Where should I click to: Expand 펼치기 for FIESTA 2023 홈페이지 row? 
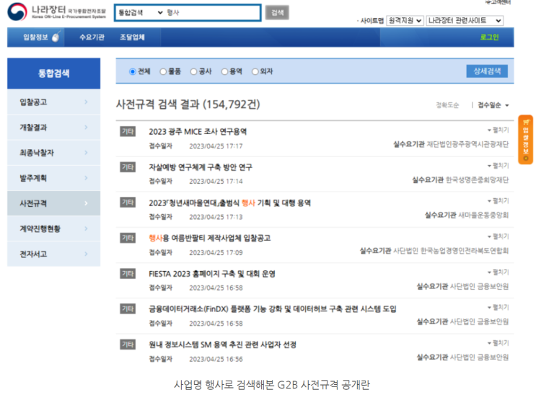498,272
